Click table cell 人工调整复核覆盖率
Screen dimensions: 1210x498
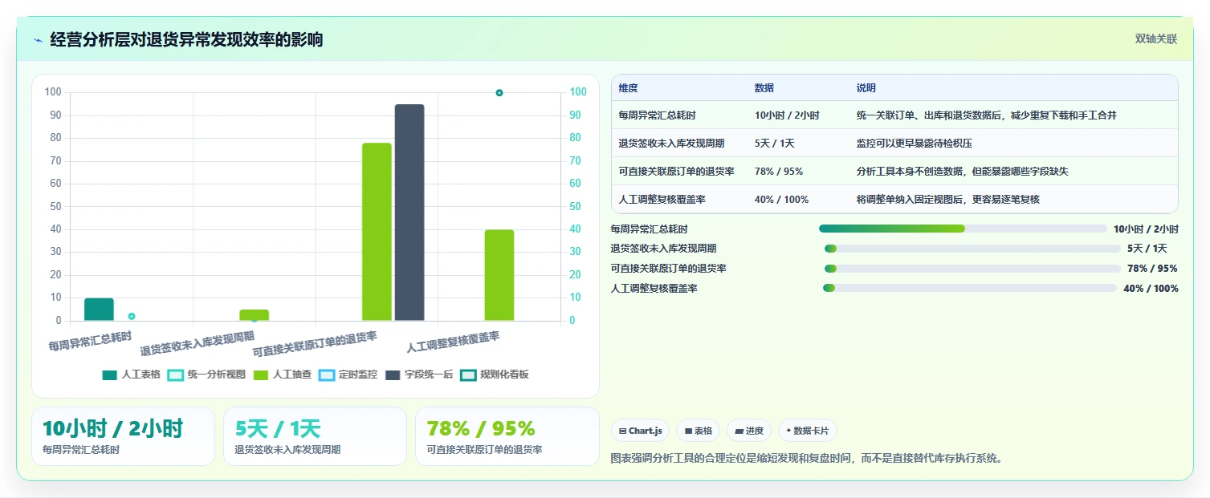pyautogui.click(x=662, y=200)
